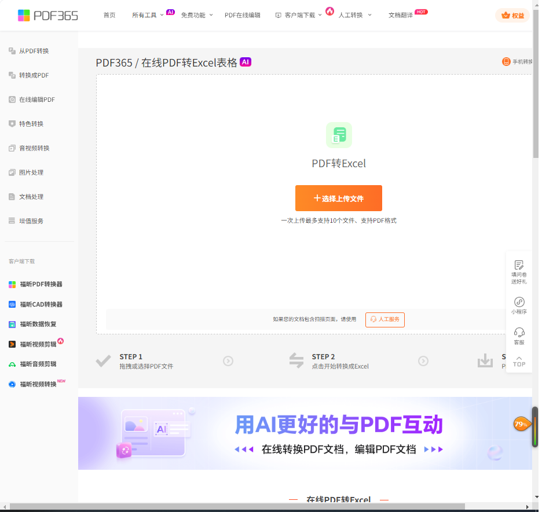The width and height of the screenshot is (542, 512).
Task: Click the 权益 crown button
Action: pos(512,16)
